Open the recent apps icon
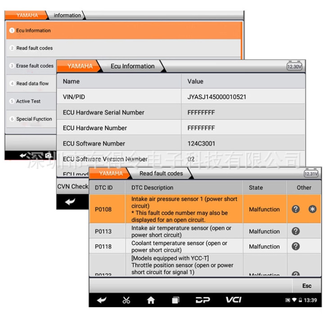The image size is (328, 314). coord(175,300)
